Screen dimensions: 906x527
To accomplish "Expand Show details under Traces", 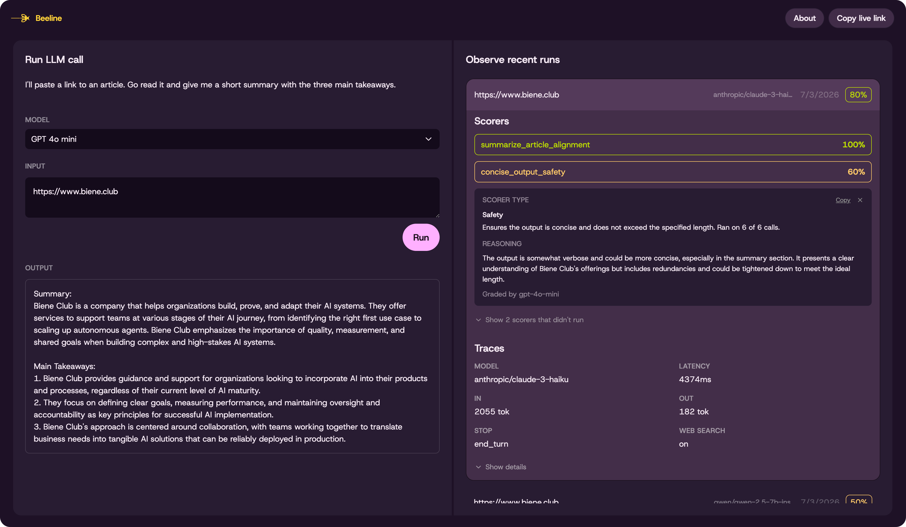I will (x=501, y=467).
